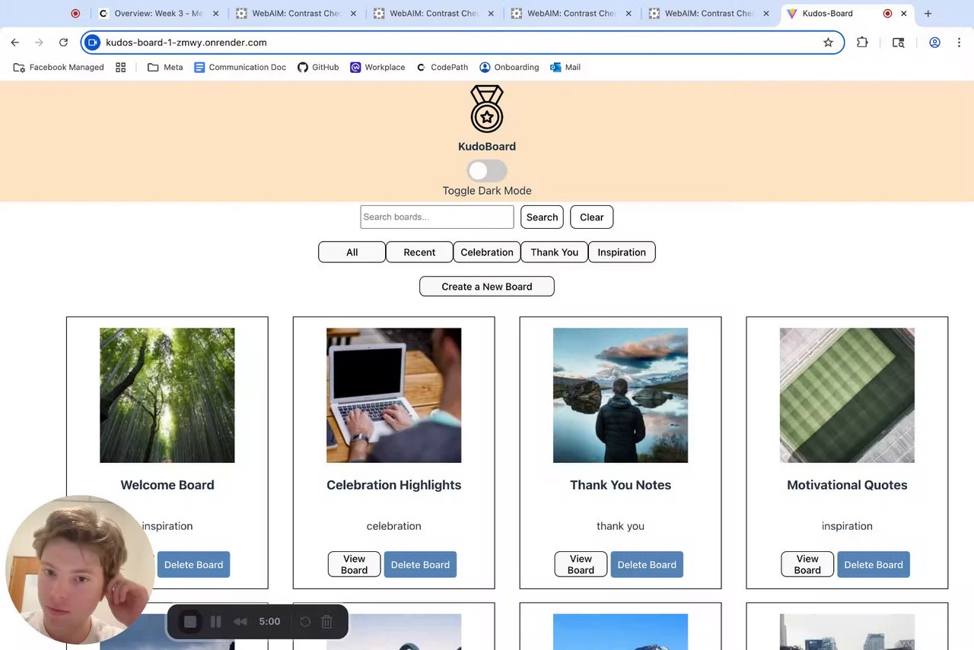Delete the Welcome Board

(193, 564)
